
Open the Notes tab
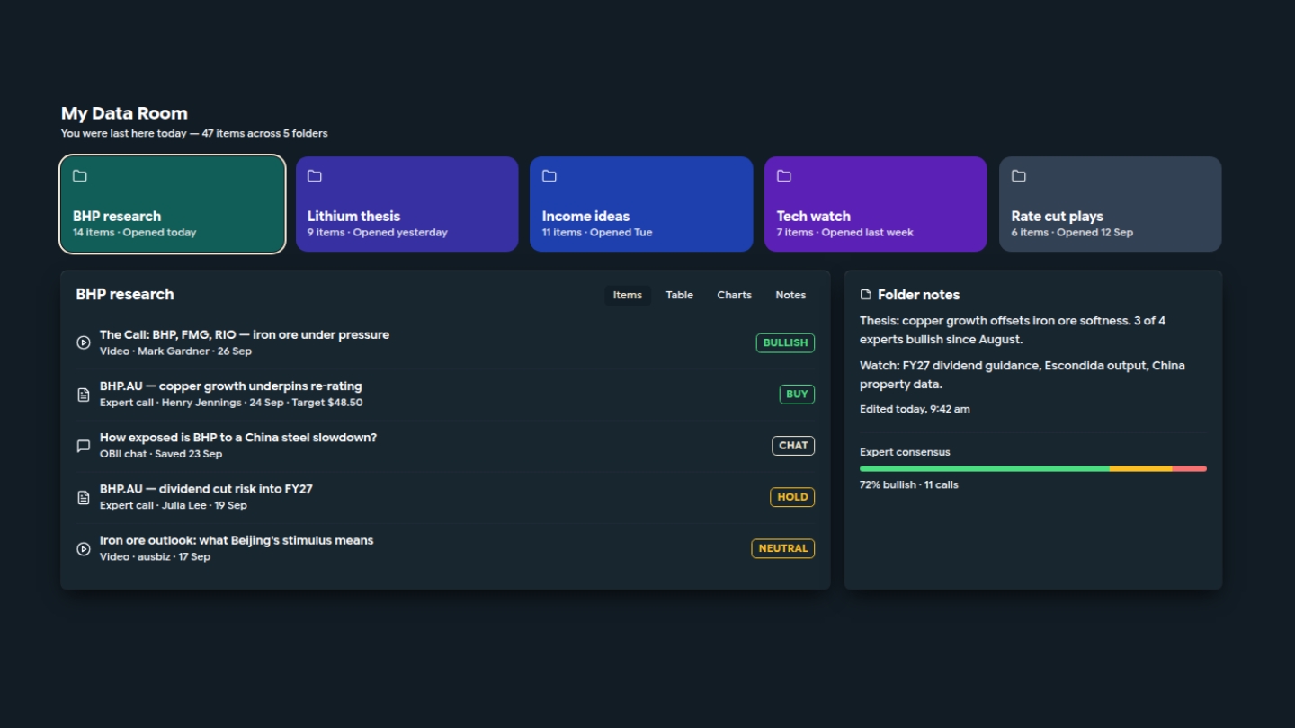(790, 295)
